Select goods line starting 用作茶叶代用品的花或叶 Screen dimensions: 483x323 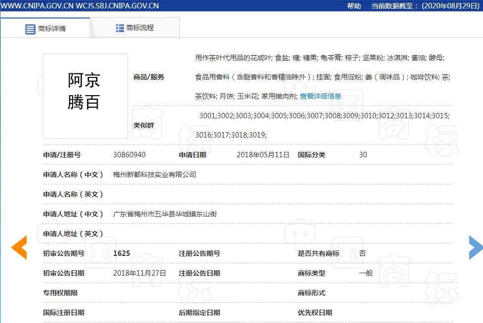(320, 58)
